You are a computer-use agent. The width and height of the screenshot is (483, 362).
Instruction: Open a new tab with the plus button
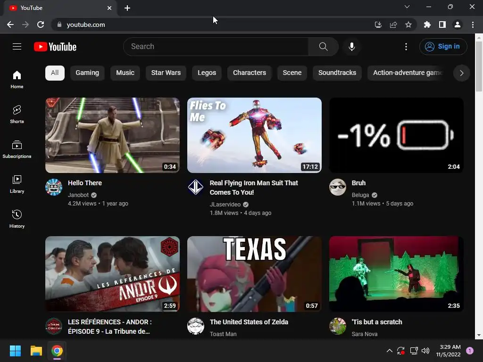pyautogui.click(x=127, y=8)
